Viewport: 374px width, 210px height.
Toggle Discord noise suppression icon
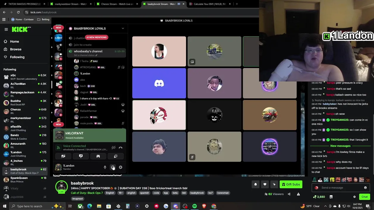(x=113, y=148)
